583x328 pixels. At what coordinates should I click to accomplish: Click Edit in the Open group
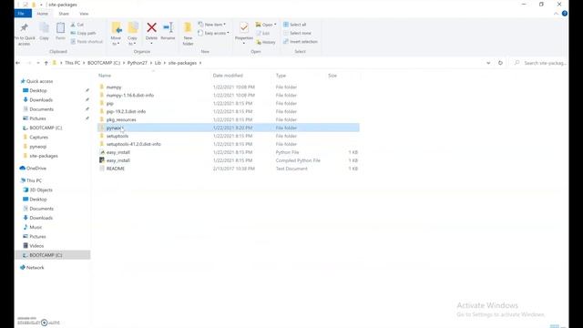coord(263,33)
